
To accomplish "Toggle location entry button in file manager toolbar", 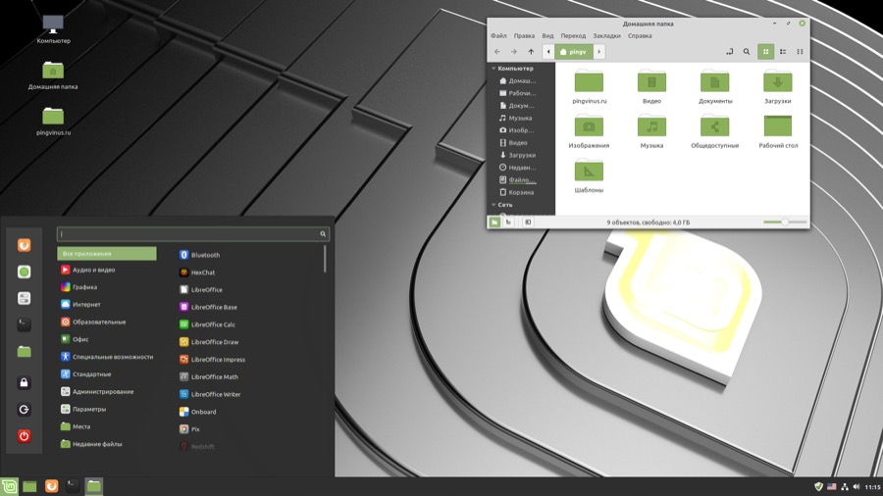I will [729, 52].
